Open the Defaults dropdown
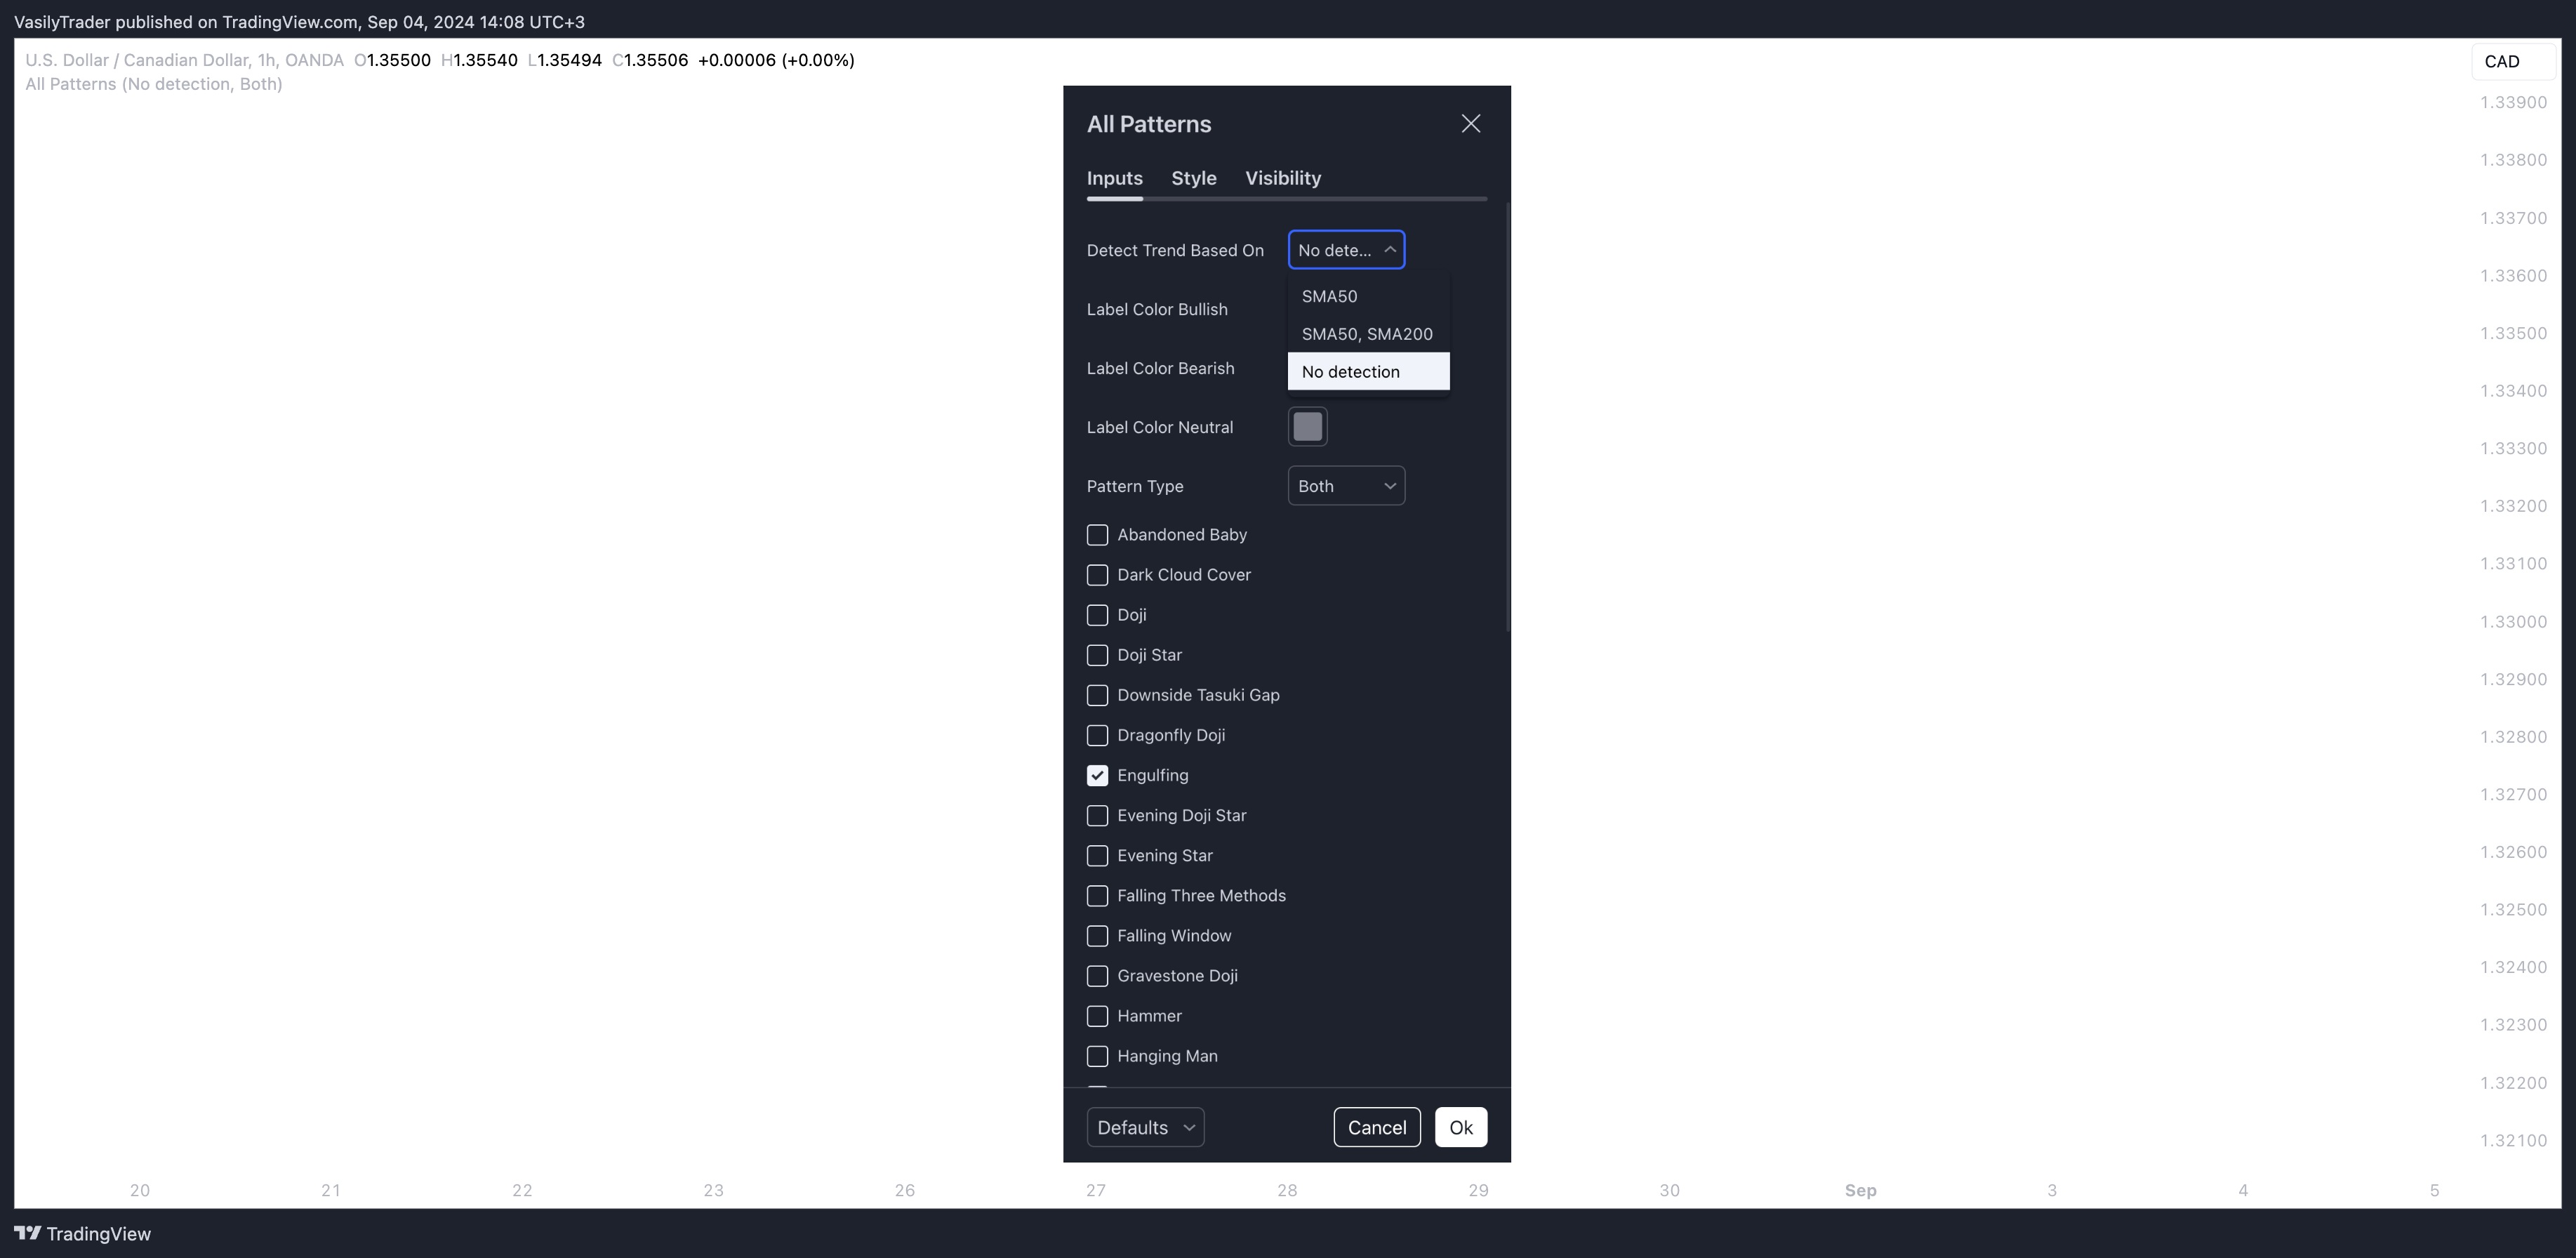 pyautogui.click(x=1145, y=1127)
